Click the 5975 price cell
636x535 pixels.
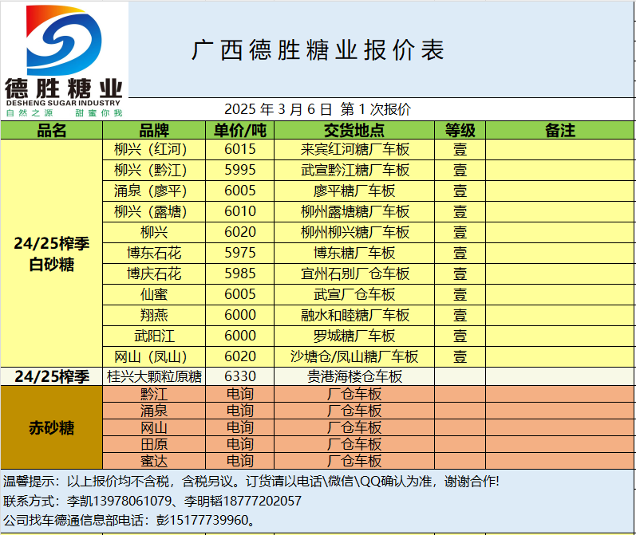coord(240,253)
